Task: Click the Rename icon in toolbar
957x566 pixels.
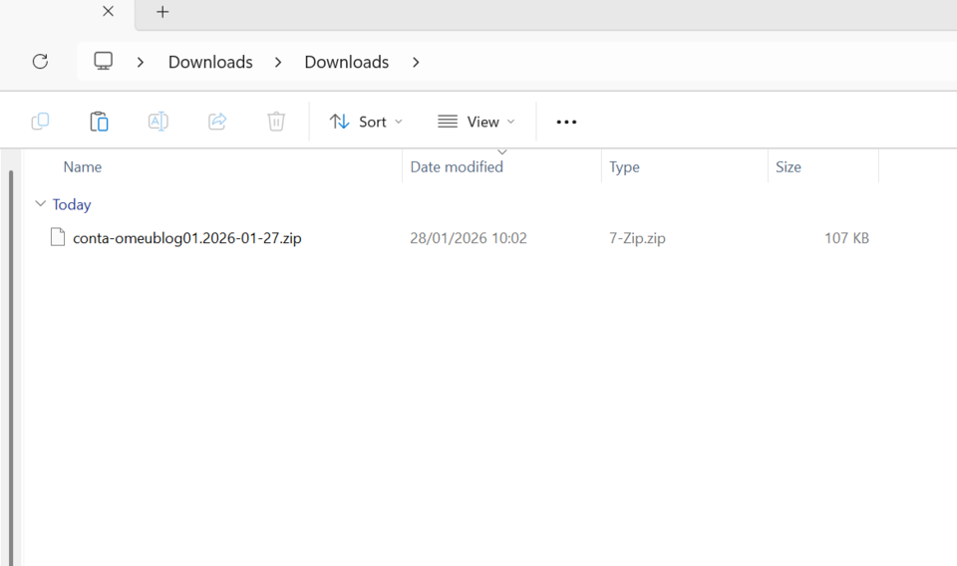Action: click(158, 122)
